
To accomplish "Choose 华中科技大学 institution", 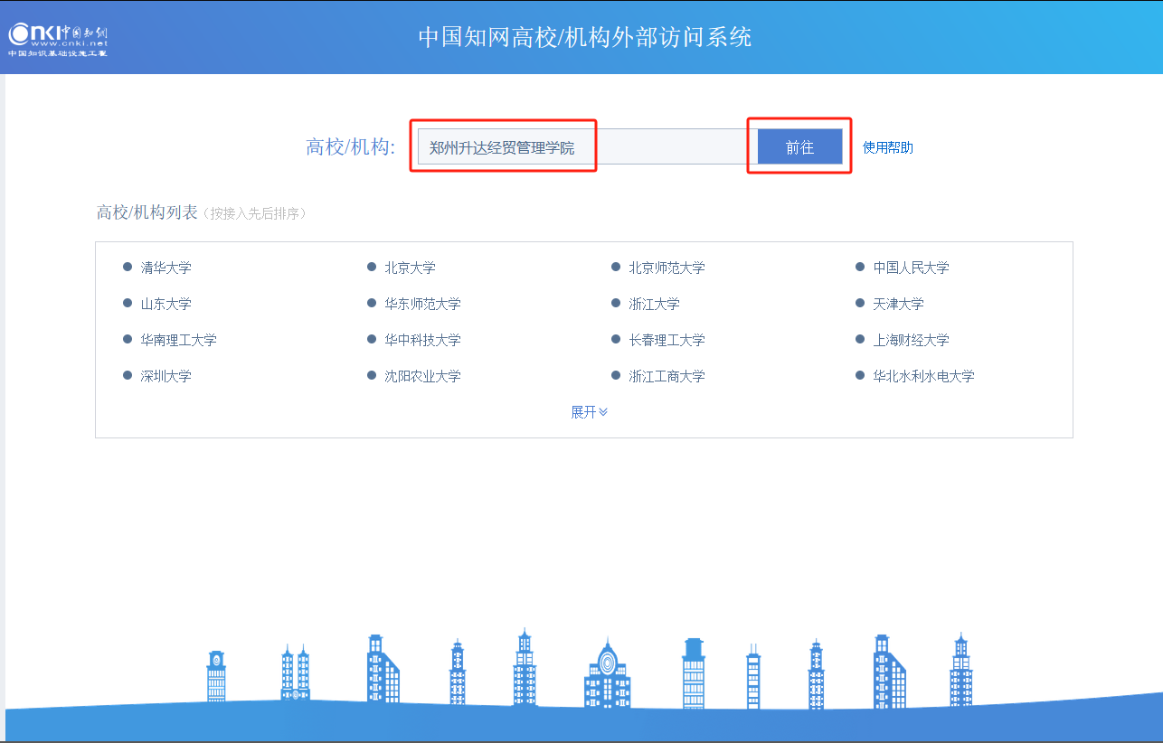I will (422, 340).
